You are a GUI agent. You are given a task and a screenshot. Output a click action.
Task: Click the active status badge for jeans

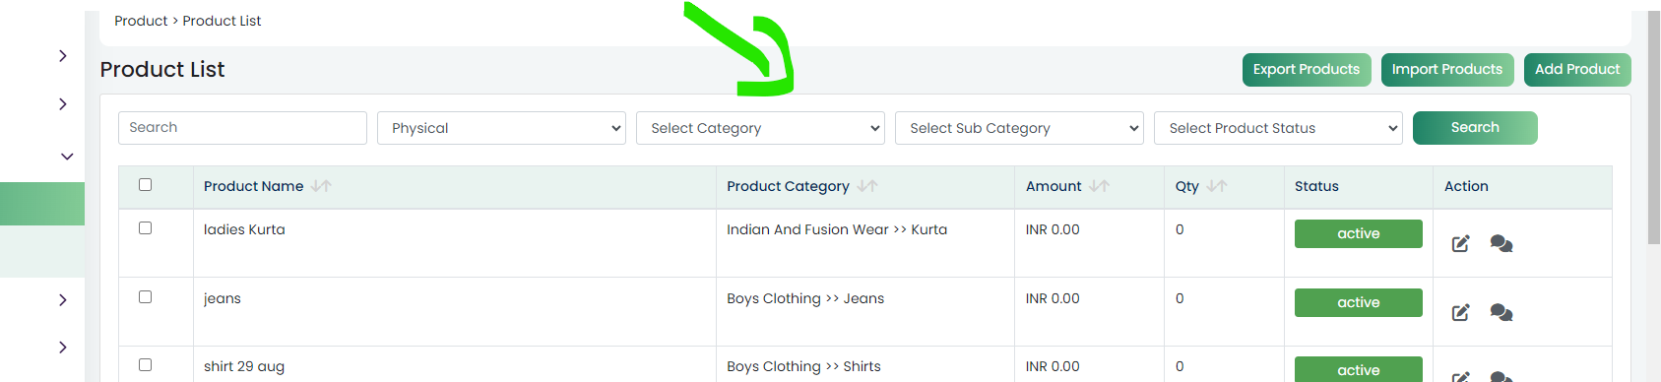[x=1359, y=302]
